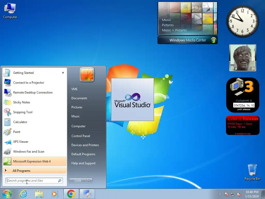Launch Paint palette icon
The height and width of the screenshot is (199, 265).
click(8, 132)
